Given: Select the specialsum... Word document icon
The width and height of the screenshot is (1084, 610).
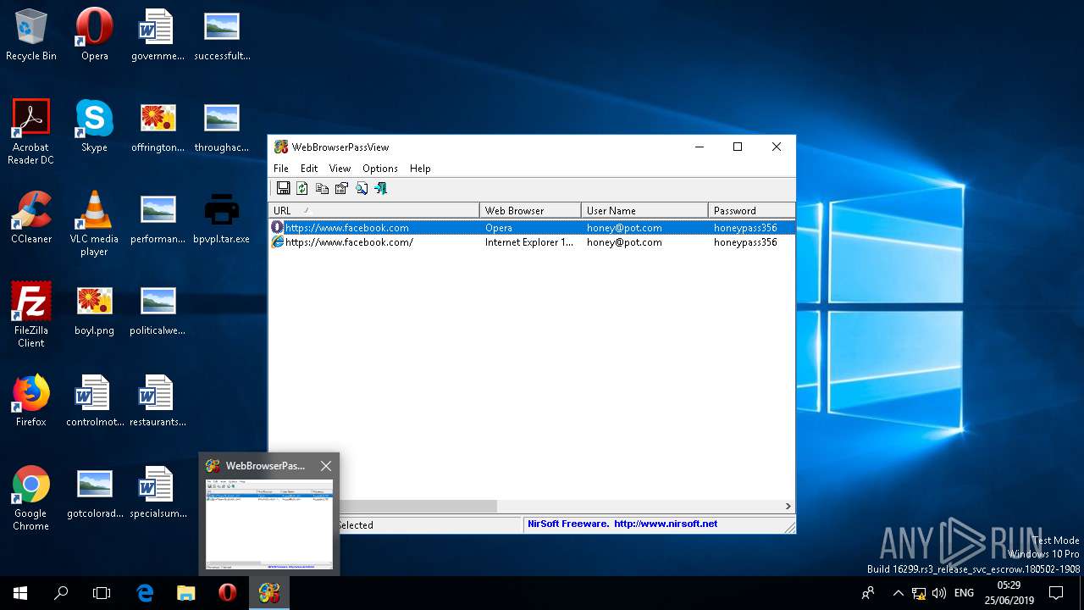Looking at the screenshot, I should [158, 492].
